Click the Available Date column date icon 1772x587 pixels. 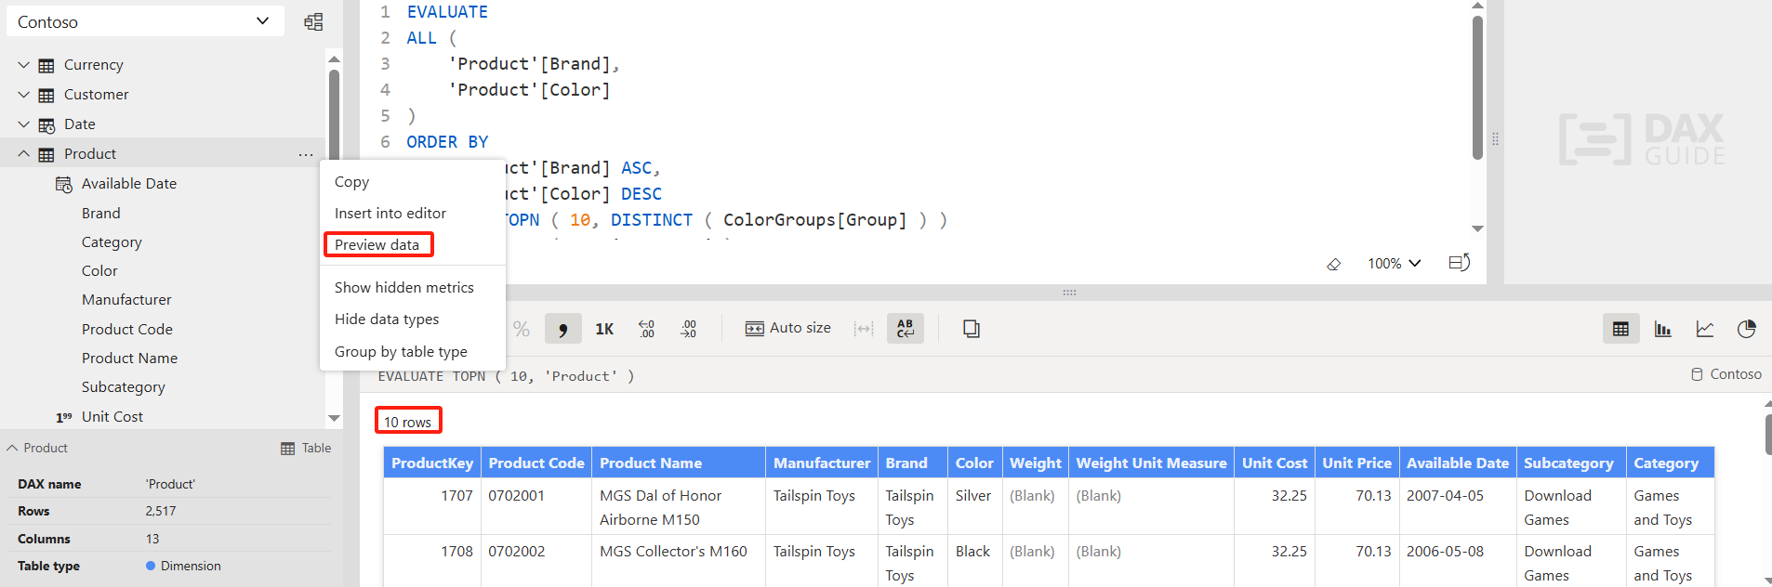[x=64, y=184]
